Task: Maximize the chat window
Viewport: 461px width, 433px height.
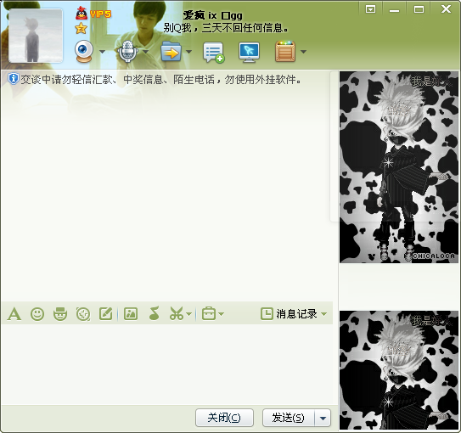Action: (419, 9)
